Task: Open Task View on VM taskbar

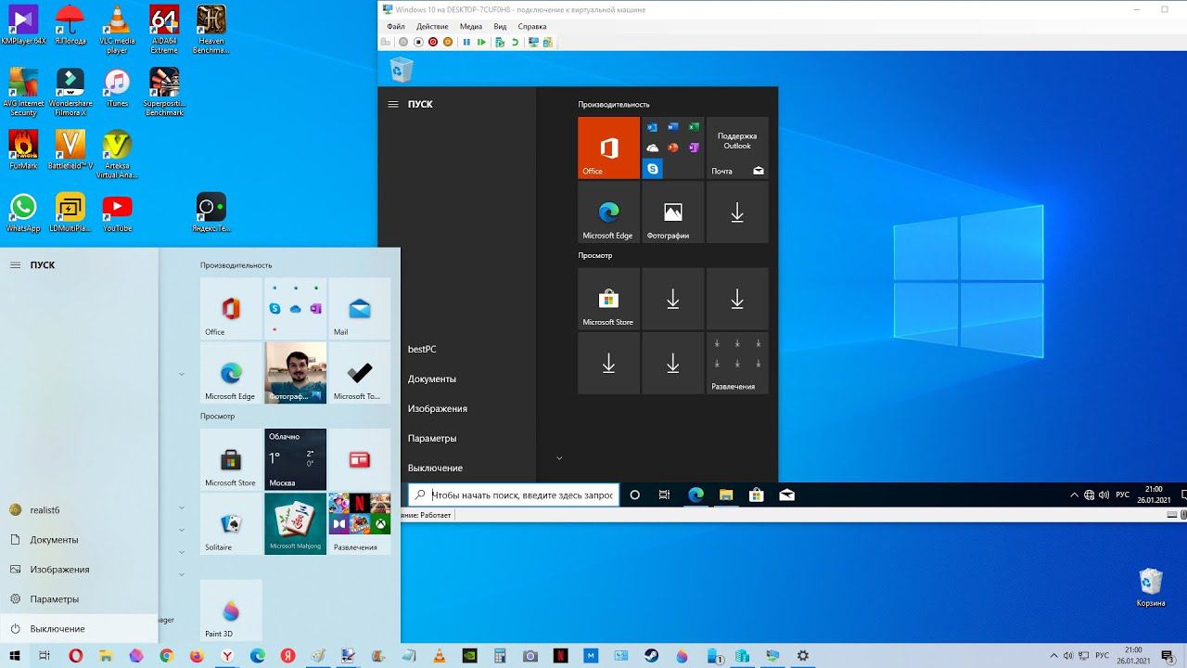Action: (664, 495)
